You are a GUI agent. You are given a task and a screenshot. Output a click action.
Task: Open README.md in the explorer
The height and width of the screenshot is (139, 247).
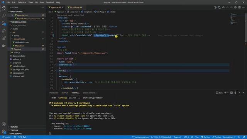click(x=18, y=76)
